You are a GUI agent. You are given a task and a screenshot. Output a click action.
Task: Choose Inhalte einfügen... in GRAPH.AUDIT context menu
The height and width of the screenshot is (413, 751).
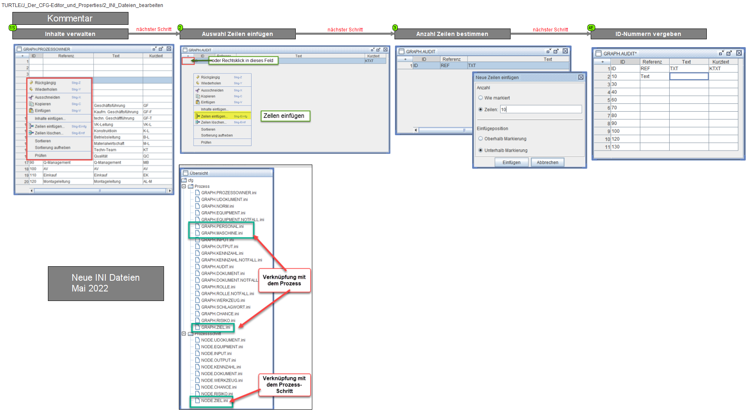point(214,109)
